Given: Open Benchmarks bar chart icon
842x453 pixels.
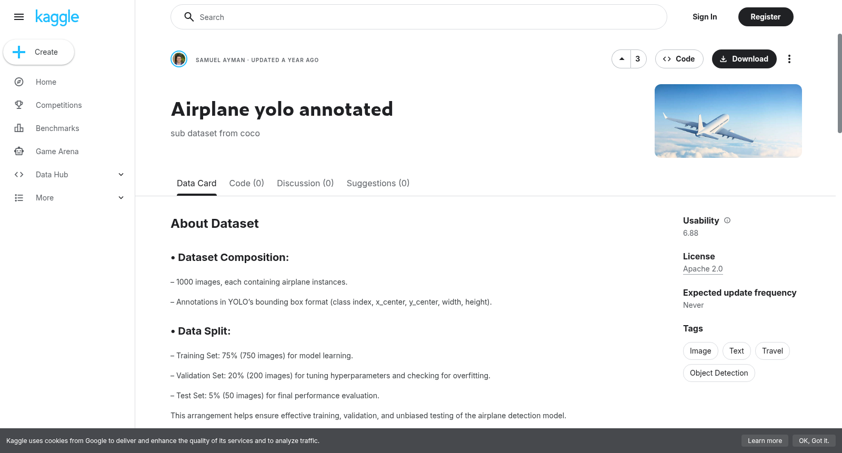Looking at the screenshot, I should click(x=19, y=128).
